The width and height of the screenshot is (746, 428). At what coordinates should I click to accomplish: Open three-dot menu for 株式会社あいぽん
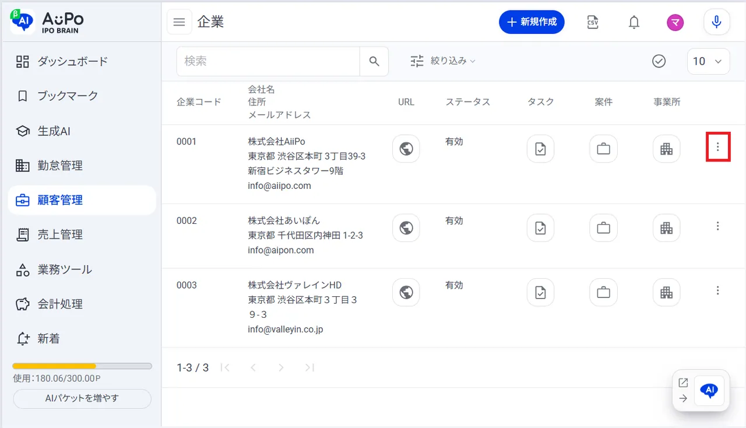click(x=718, y=226)
